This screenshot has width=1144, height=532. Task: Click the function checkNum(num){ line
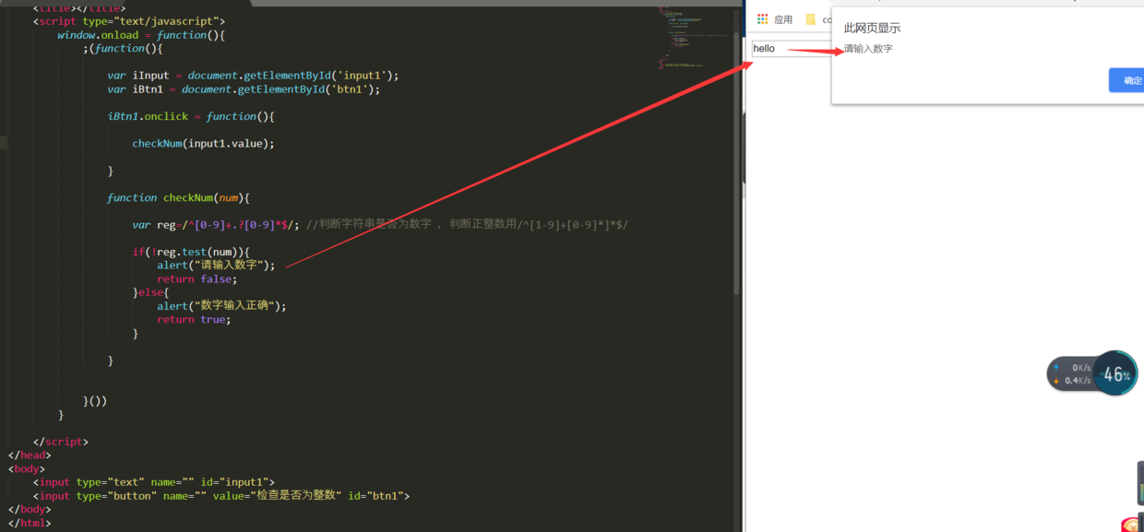(x=178, y=197)
